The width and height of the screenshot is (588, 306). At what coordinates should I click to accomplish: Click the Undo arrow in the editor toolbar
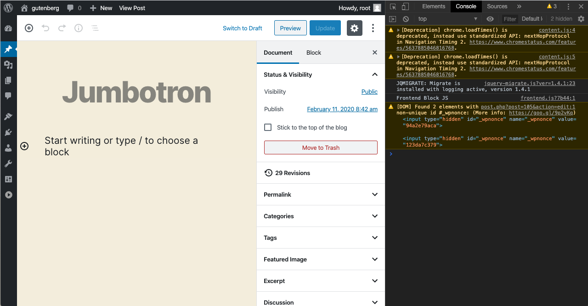[45, 28]
